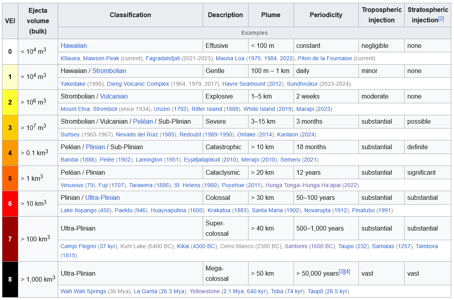The image size is (454, 300).
Task: Open the Bandai link
Action: [x=69, y=160]
